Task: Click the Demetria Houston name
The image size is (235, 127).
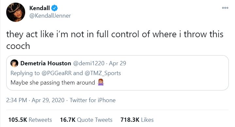Action: pyautogui.click(x=46, y=63)
